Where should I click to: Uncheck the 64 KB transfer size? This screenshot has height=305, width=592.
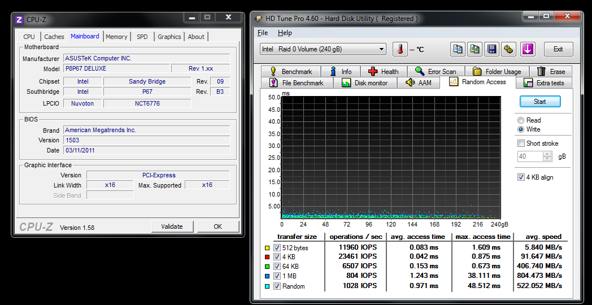[x=277, y=267]
